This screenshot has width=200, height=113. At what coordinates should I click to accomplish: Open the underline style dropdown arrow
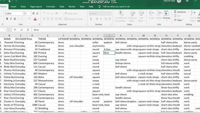18,19
